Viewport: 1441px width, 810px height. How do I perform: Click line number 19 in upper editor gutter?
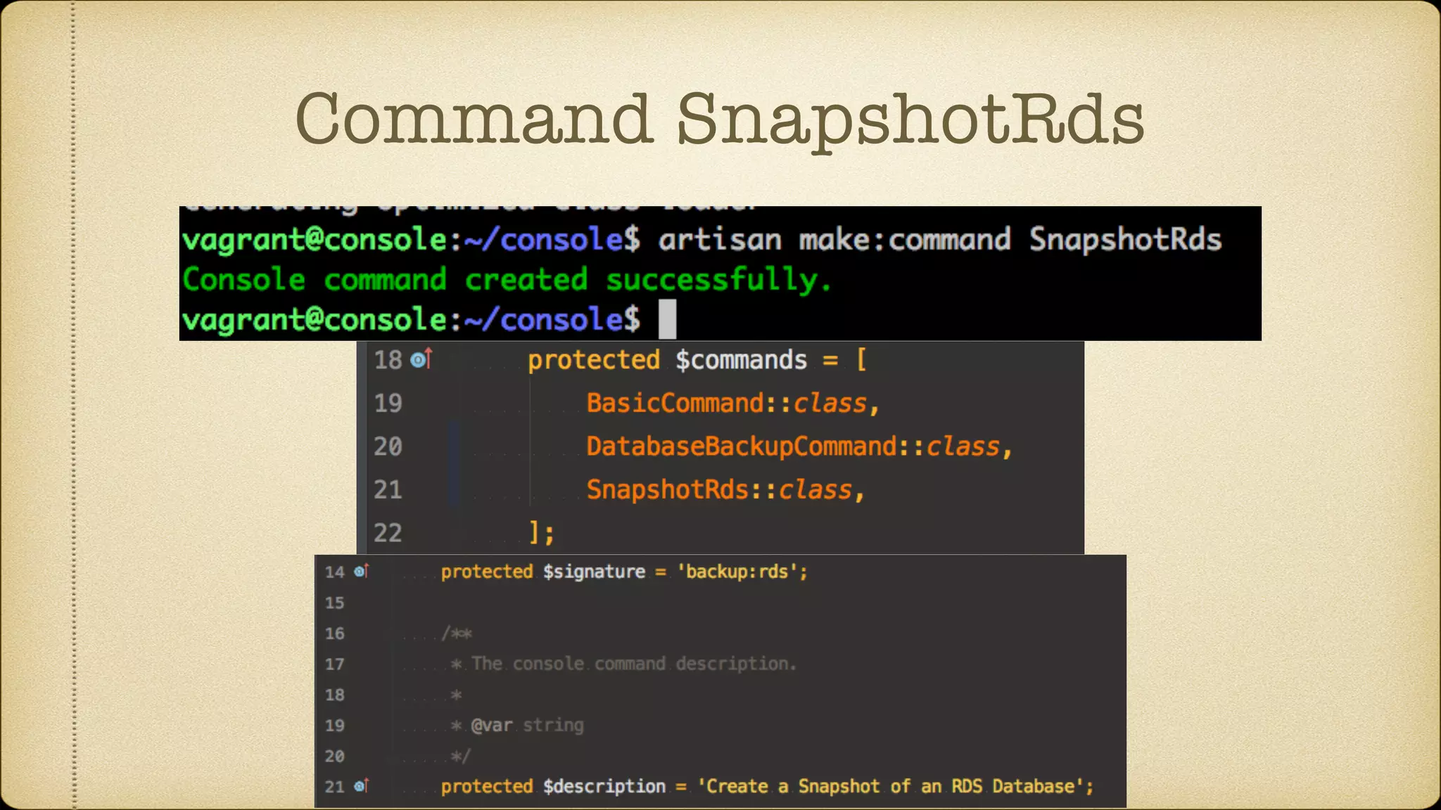(388, 404)
